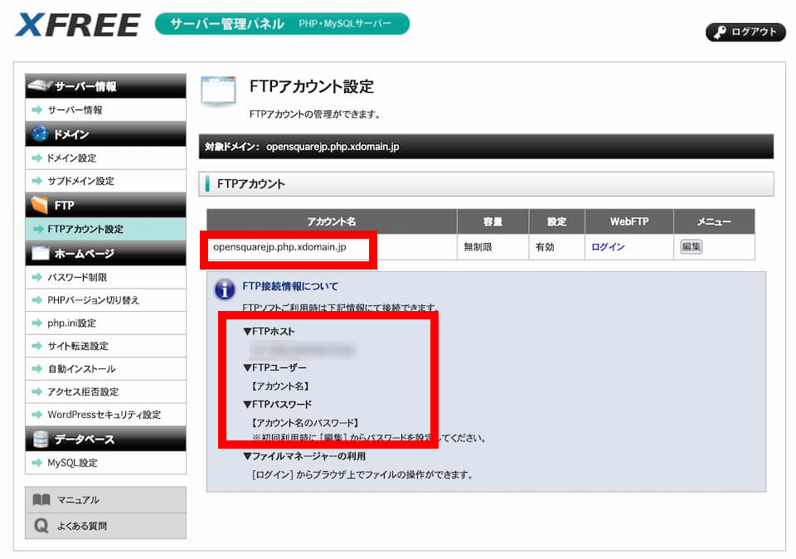The width and height of the screenshot is (796, 559).
Task: Select サブドメイン設定 in sidebar
Action: coord(80,181)
